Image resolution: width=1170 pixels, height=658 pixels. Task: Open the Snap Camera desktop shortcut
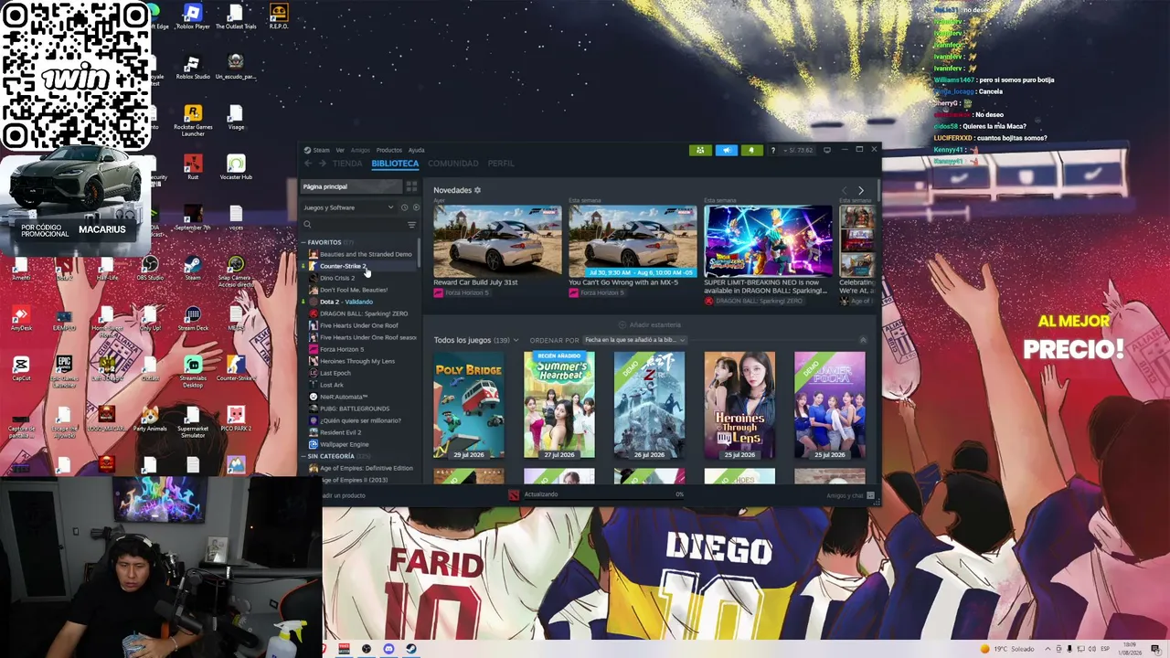pos(236,271)
